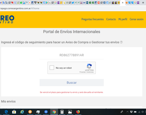Screen dimensions: 146x115
Task: Expand hidden system tray icons chevron
Action: (127, 112)
